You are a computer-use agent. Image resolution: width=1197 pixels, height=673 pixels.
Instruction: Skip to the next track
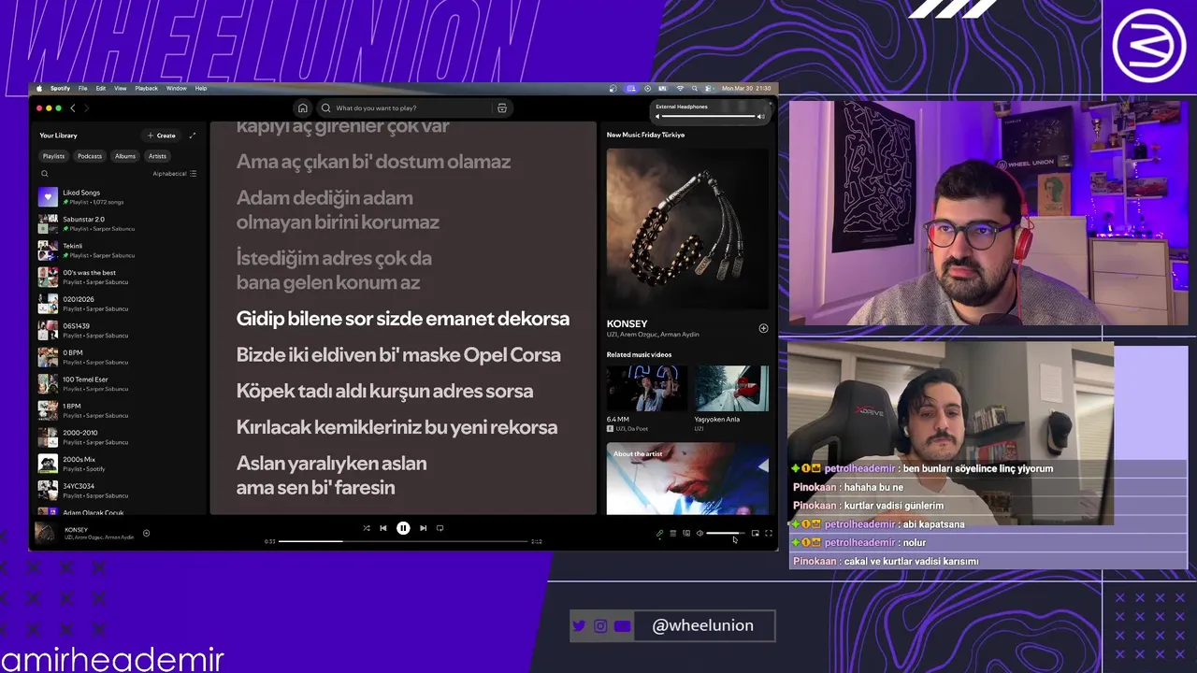point(423,528)
